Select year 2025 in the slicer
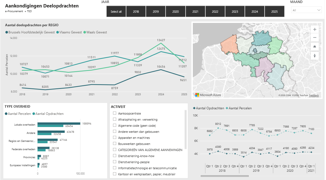 click(x=274, y=11)
